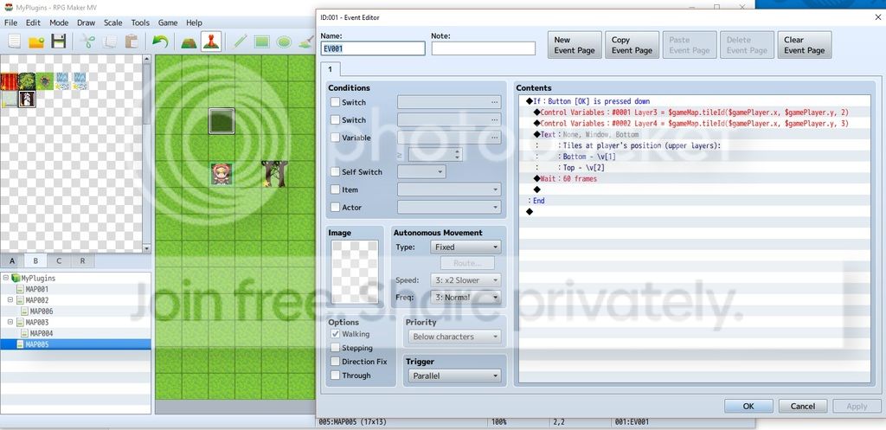886x430 pixels.
Task: Switch to Map mode icon
Action: tap(189, 42)
